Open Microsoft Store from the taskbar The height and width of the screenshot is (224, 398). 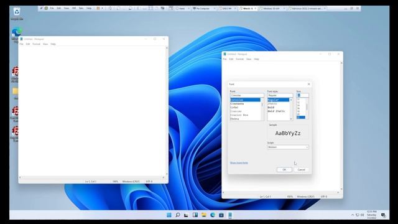221,215
